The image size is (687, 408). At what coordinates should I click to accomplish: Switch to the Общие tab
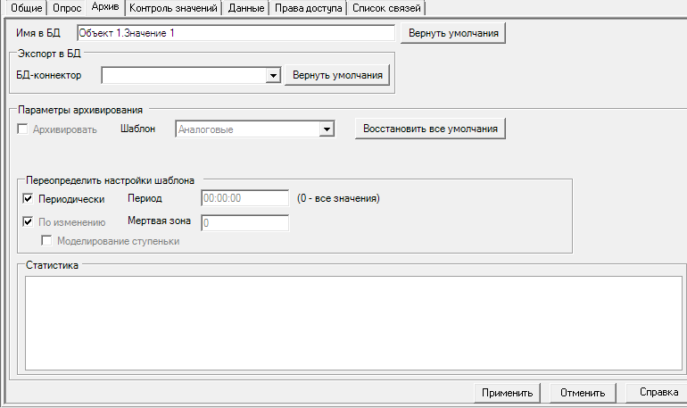tap(26, 8)
